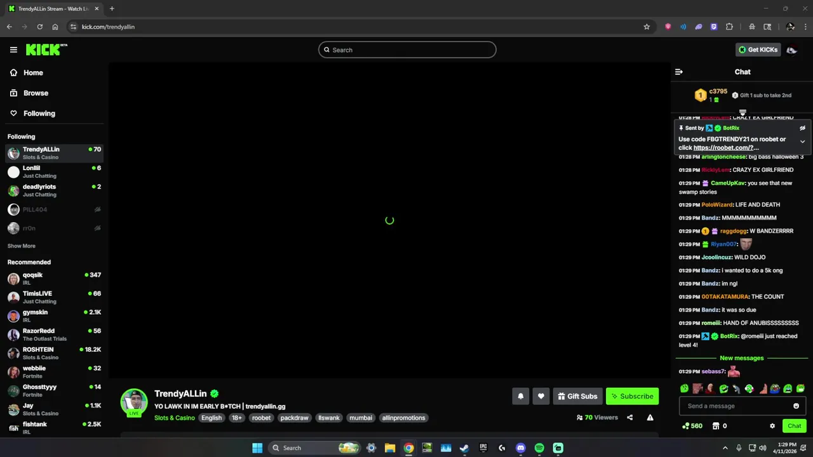Click the packdraw tag
This screenshot has width=813, height=457.
point(294,418)
